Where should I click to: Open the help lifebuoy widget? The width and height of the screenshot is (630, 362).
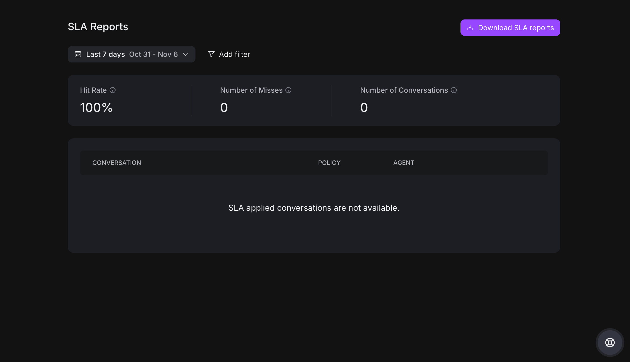point(610,342)
